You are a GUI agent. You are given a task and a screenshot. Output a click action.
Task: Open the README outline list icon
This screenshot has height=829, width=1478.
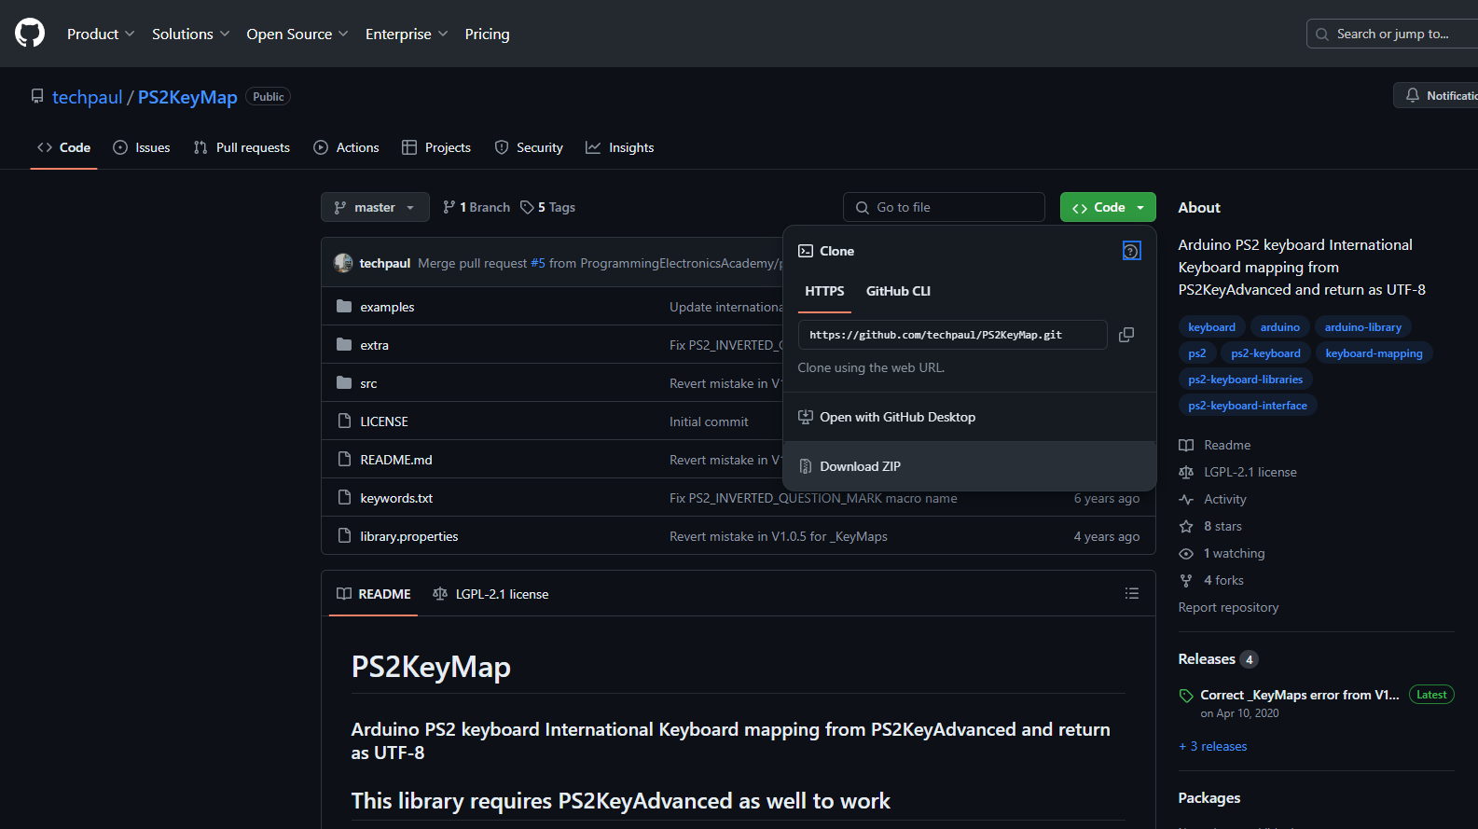click(x=1132, y=594)
